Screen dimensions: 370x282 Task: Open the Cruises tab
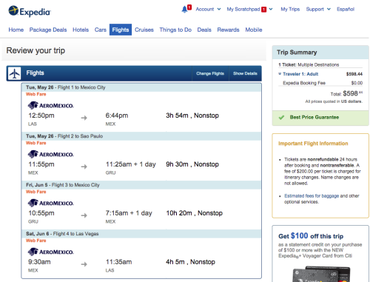point(144,30)
